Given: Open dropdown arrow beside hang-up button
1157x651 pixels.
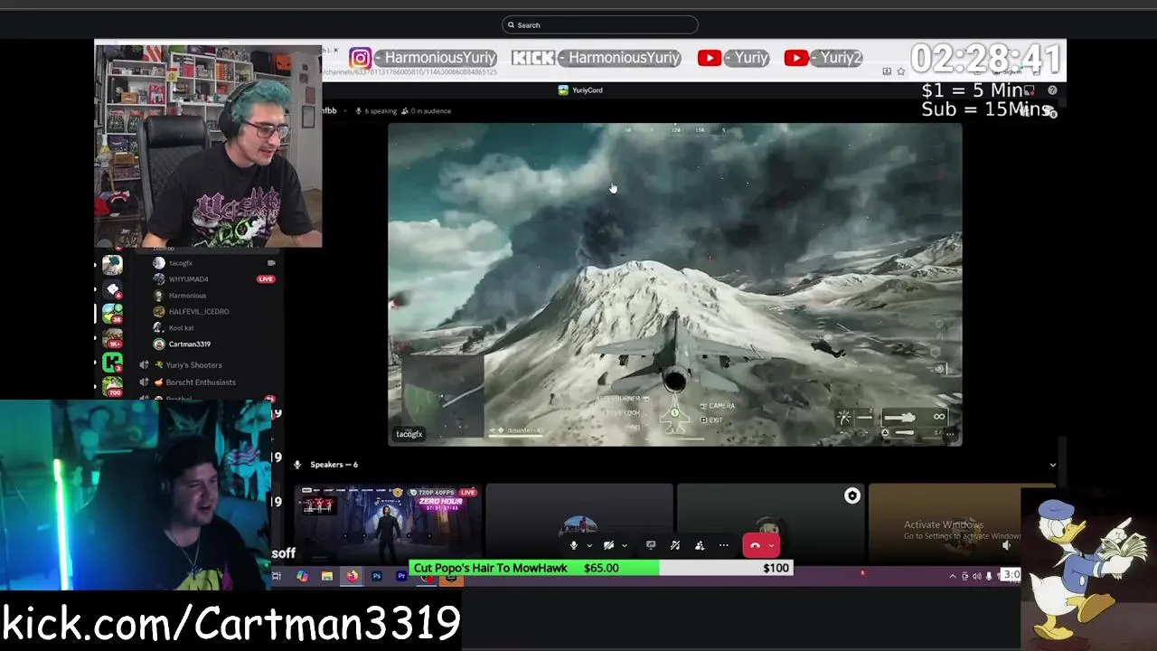Looking at the screenshot, I should (771, 545).
